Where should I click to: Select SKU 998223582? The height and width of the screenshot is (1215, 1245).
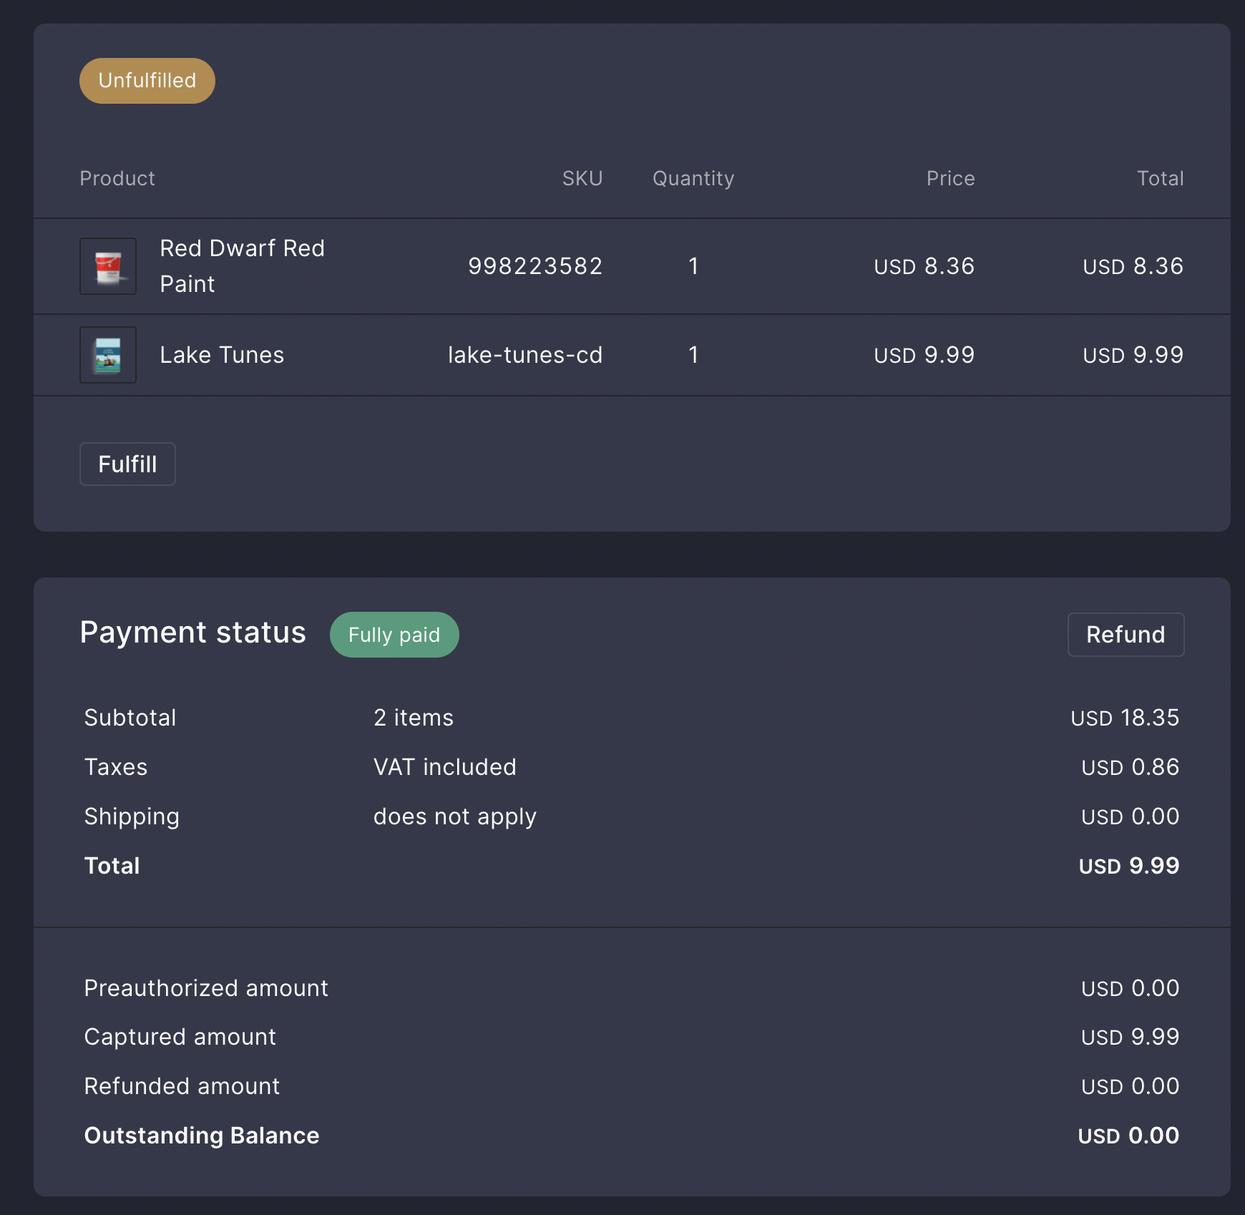coord(535,265)
